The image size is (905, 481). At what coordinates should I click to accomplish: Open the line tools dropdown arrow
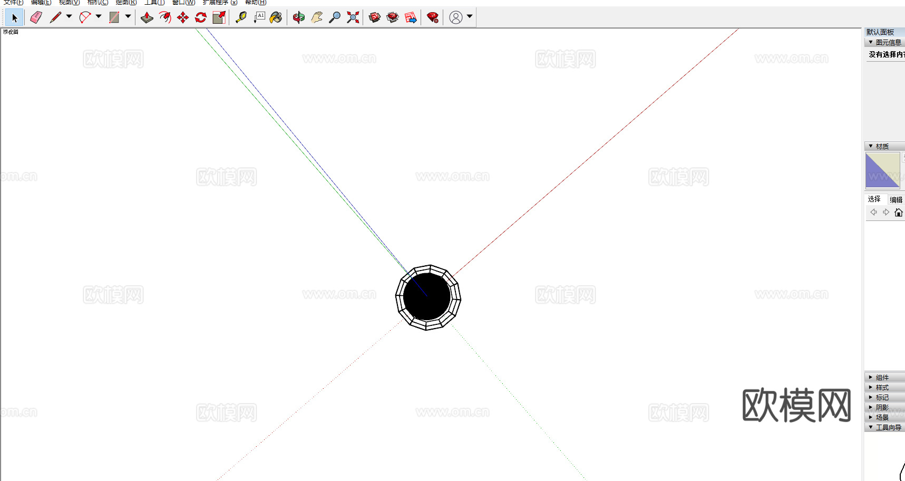(x=69, y=16)
